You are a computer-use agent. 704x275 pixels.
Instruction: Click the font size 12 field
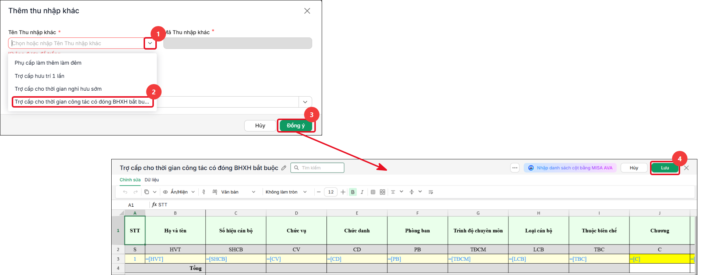click(x=331, y=192)
